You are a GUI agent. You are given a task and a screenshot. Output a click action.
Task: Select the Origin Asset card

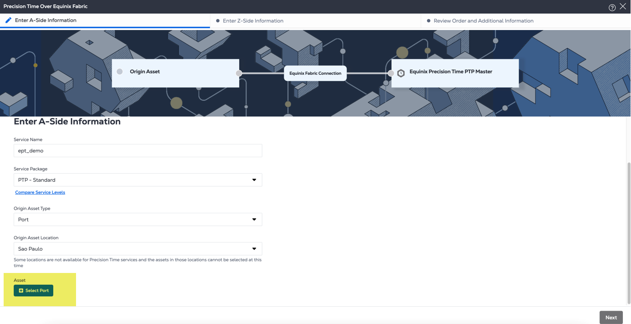(x=176, y=73)
